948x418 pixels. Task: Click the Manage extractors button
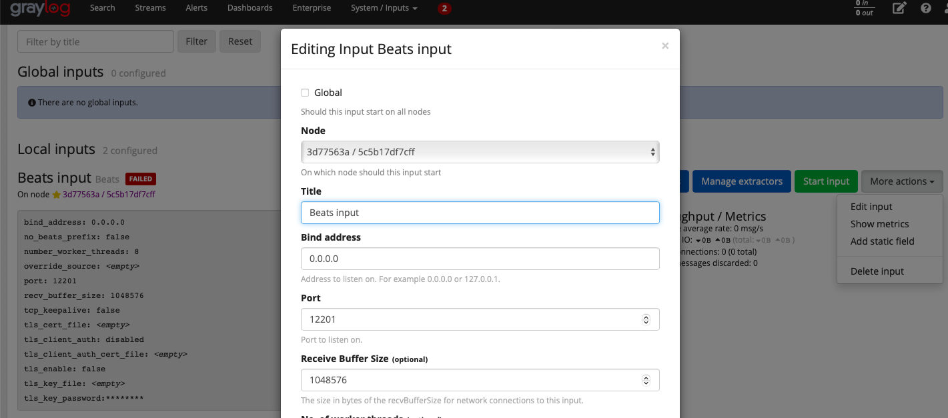(741, 181)
